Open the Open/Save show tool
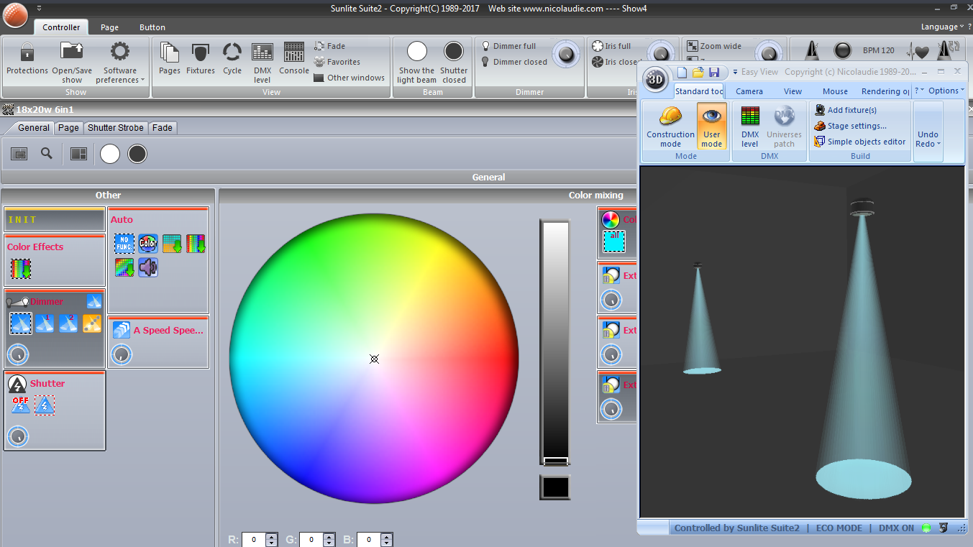This screenshot has height=547, width=973. (x=72, y=61)
